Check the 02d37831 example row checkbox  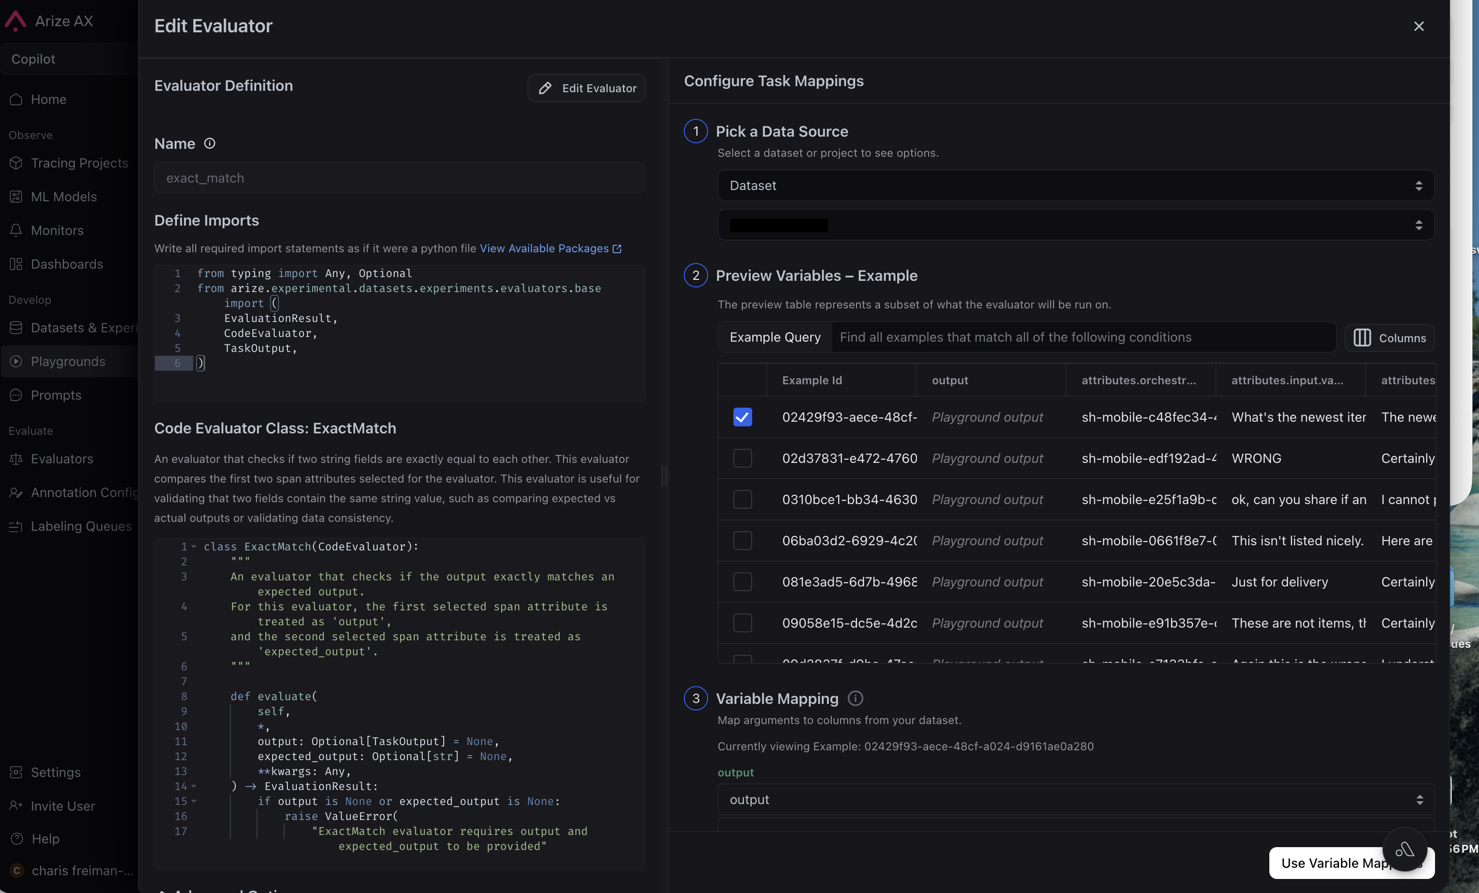coord(742,459)
